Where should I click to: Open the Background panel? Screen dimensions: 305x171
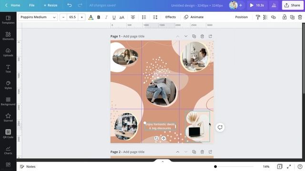[8, 101]
